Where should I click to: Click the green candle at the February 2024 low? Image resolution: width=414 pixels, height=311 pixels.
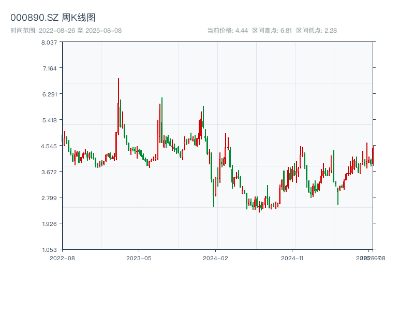(214, 192)
